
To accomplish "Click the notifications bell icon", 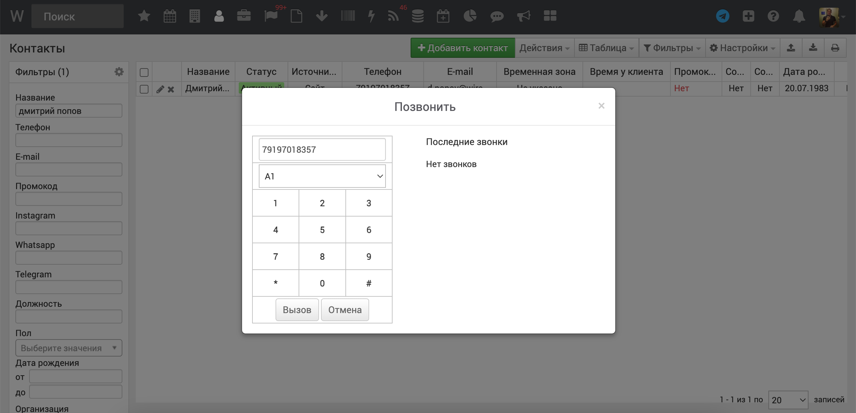I will point(799,16).
